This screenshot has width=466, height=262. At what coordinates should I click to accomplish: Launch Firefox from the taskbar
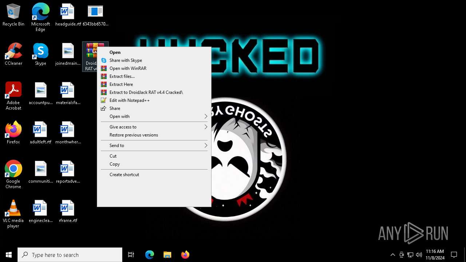tap(185, 255)
